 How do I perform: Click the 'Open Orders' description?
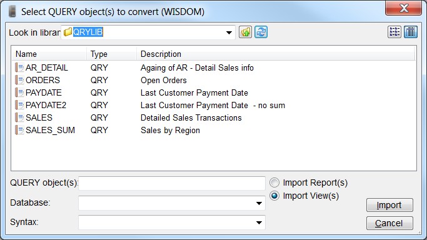[x=164, y=80]
